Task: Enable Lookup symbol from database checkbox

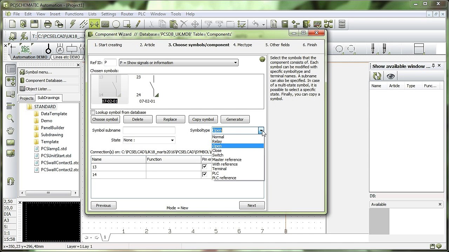Action: click(x=93, y=112)
